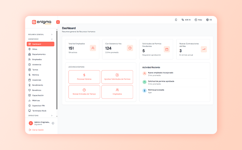
Task: Open the Help menu
Action: [198, 20]
